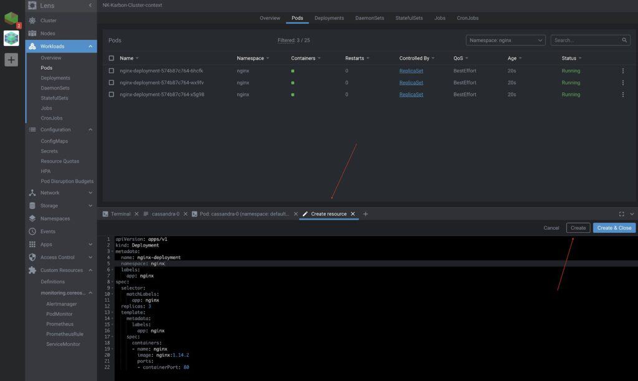Check the select-all pods checkbox
The image size is (638, 381).
coord(112,57)
